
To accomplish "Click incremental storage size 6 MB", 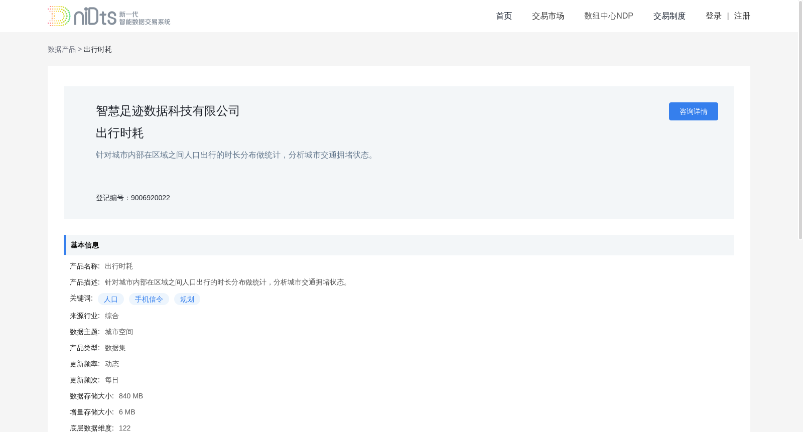I will coord(127,412).
